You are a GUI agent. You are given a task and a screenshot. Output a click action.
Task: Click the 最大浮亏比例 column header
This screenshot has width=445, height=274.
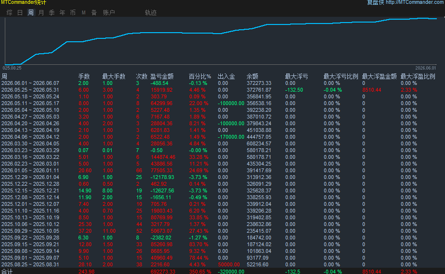341,76
